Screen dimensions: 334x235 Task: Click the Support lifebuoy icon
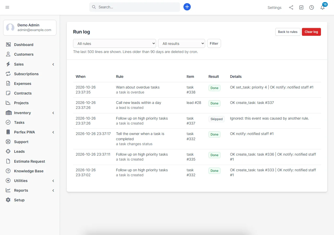click(8, 142)
